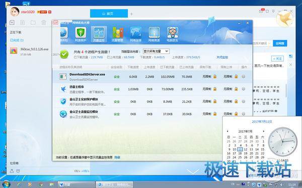Click the trash icon in Xunlei toolbar
The width and height of the screenshot is (302, 188).
click(x=44, y=23)
